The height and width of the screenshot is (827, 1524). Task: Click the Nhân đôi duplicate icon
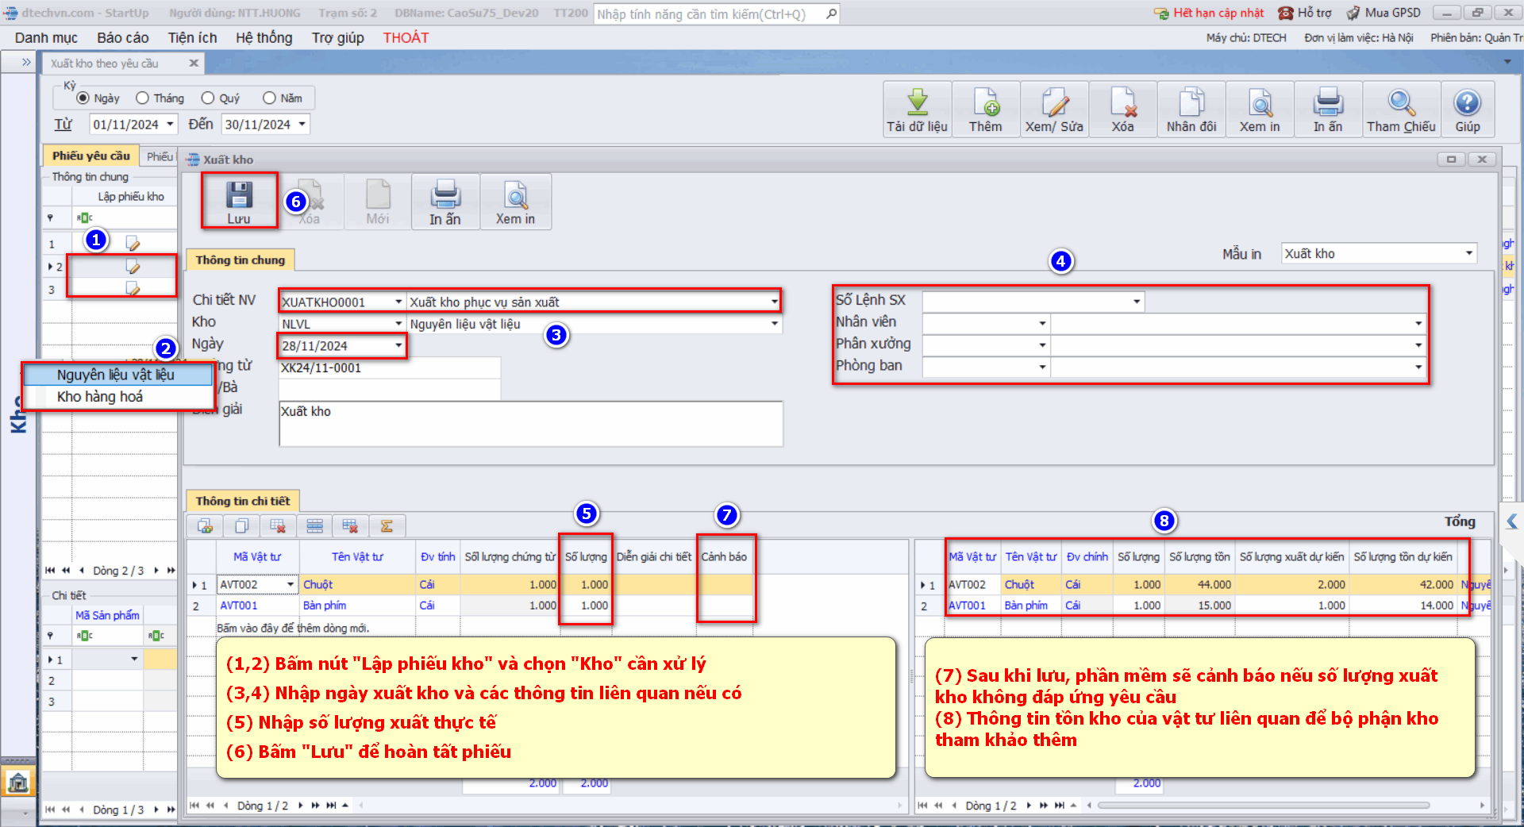(1191, 104)
